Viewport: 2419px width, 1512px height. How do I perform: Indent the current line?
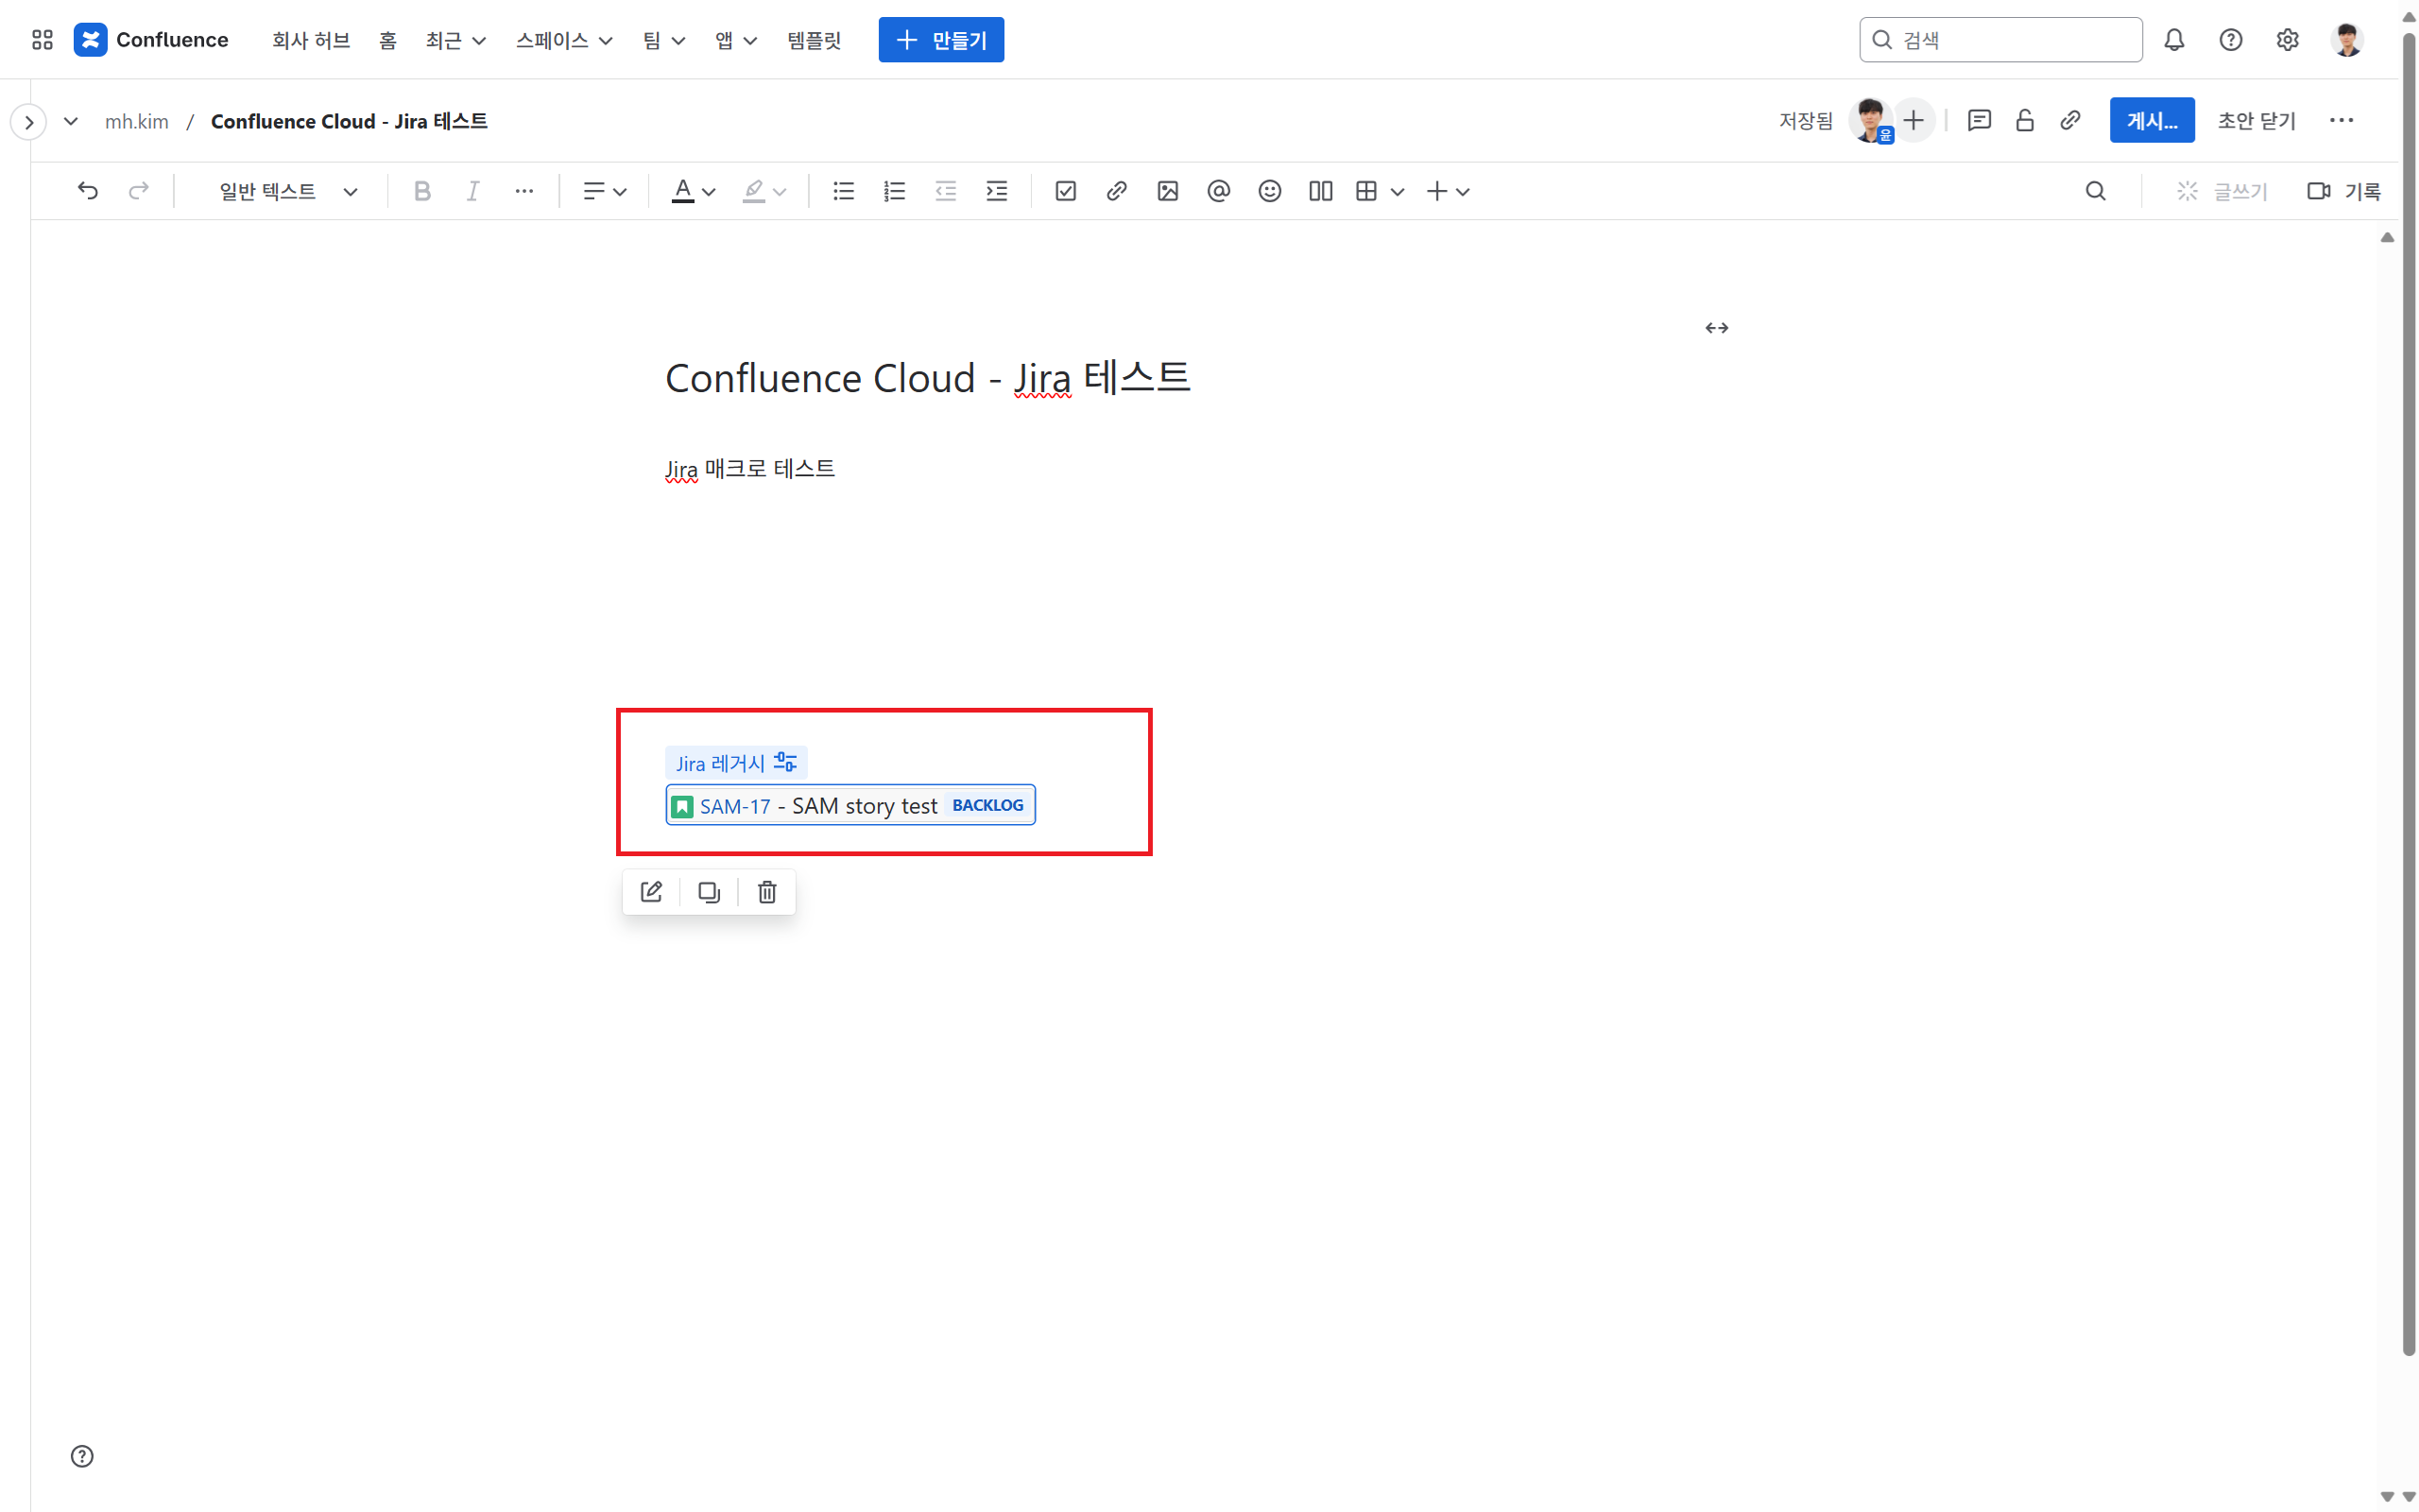[x=997, y=191]
